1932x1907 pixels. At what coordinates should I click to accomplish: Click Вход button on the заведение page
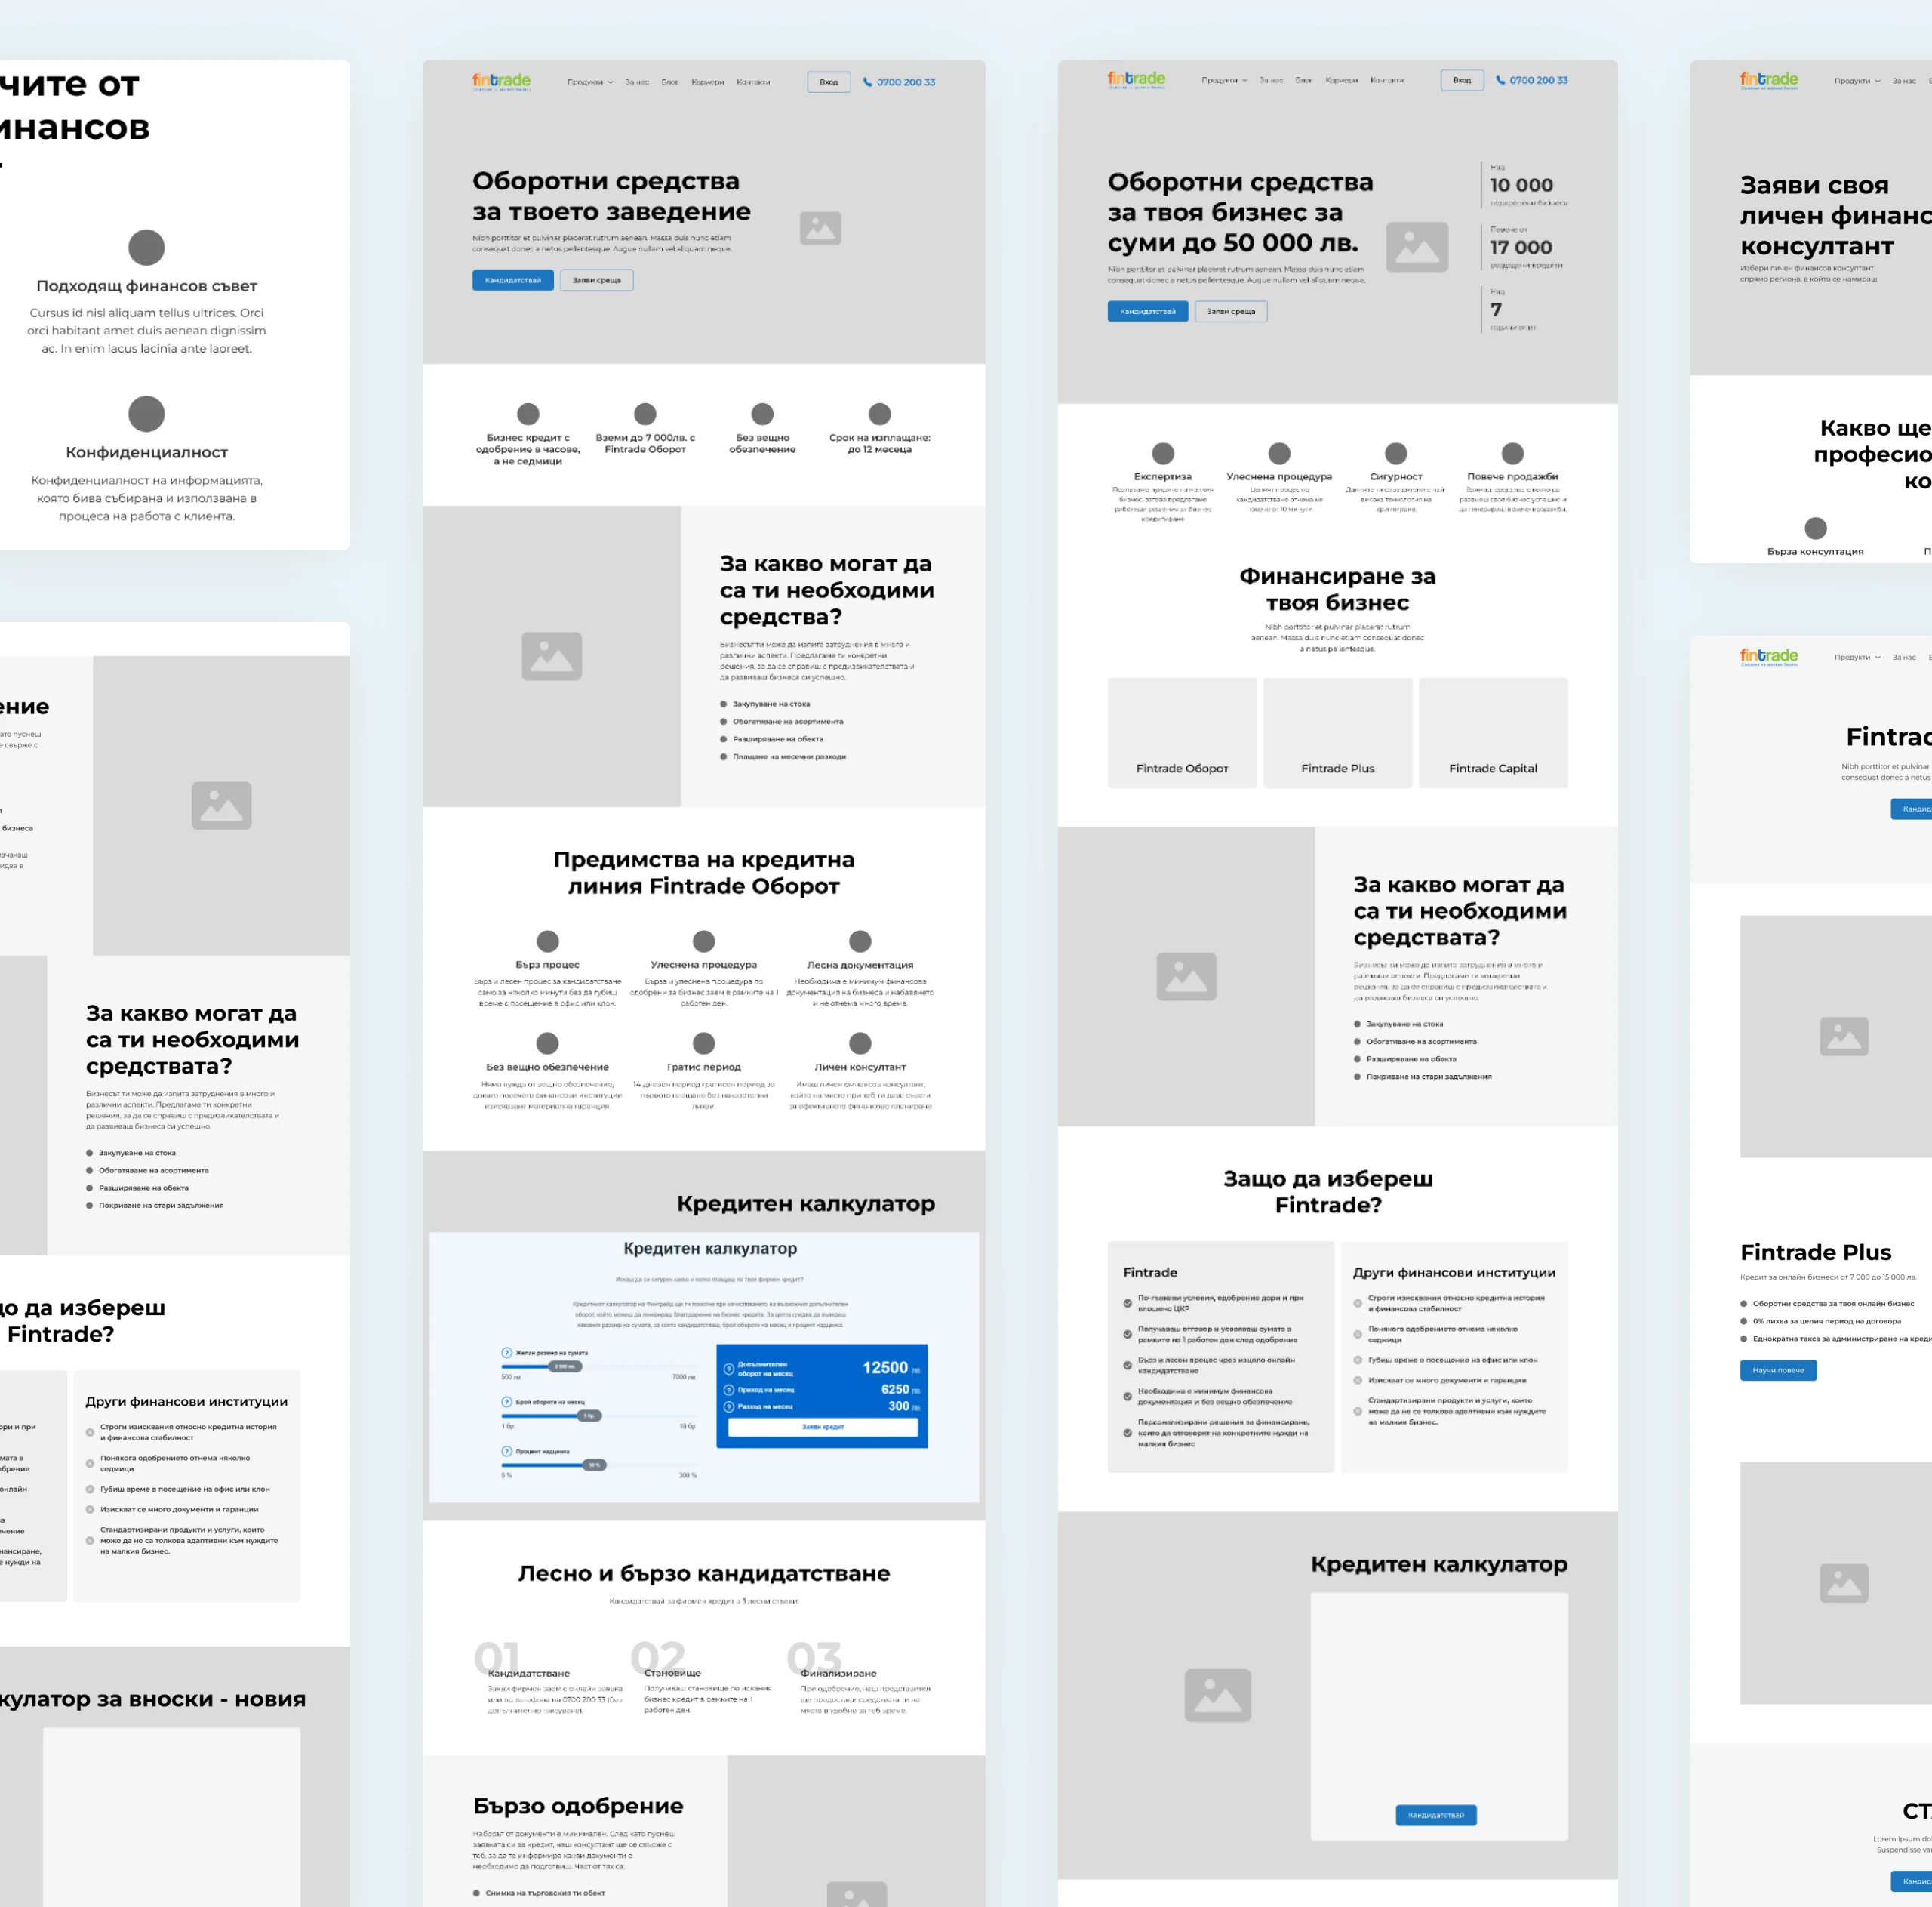829,82
